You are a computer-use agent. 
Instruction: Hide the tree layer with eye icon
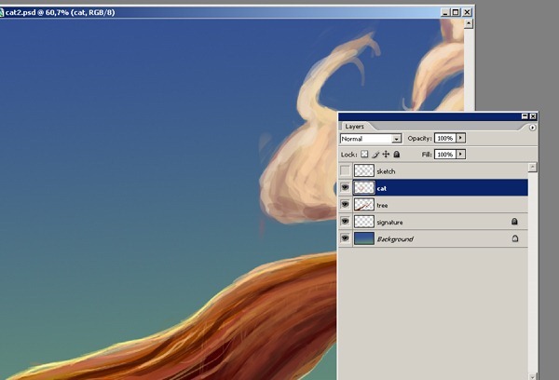346,205
